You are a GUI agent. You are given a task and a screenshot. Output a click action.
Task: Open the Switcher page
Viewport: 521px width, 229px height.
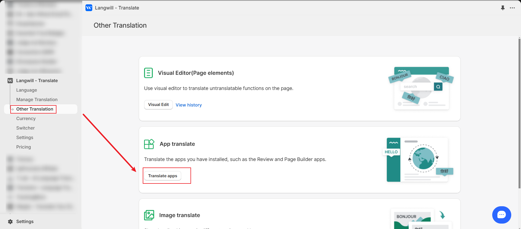pos(26,128)
